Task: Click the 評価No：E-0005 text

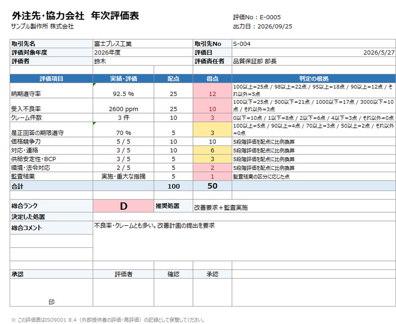Action: click(257, 17)
